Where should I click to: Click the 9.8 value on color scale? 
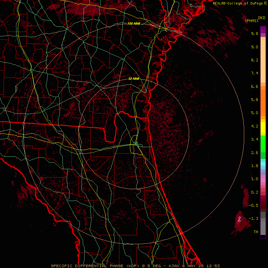(x=255, y=33)
